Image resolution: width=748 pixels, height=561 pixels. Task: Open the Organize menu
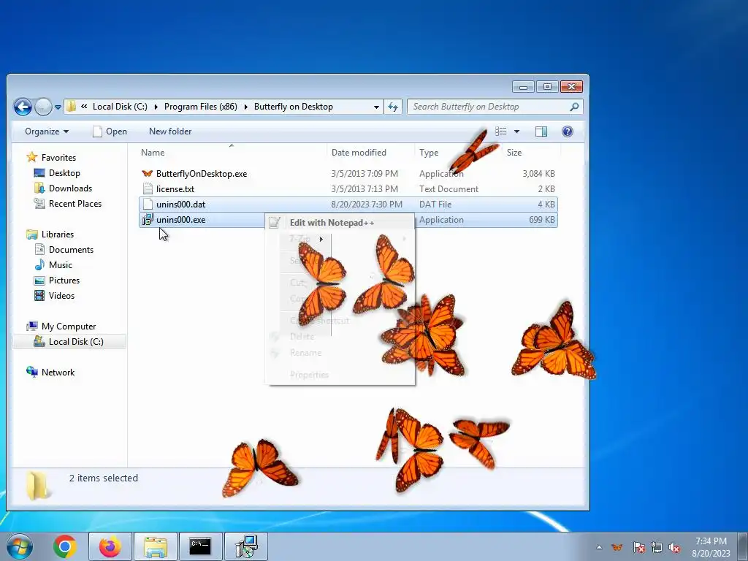tap(46, 131)
